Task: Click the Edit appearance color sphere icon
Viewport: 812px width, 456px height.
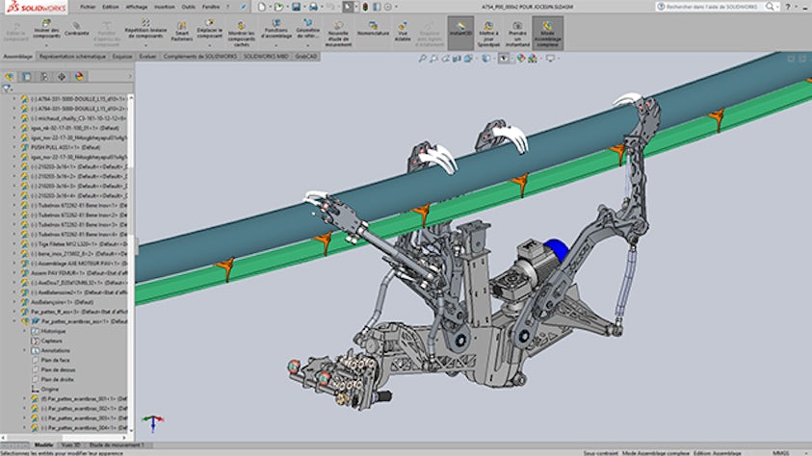Action: [x=521, y=59]
